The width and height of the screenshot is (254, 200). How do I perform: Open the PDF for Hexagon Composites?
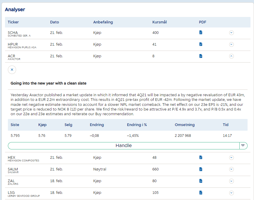coord(201,157)
